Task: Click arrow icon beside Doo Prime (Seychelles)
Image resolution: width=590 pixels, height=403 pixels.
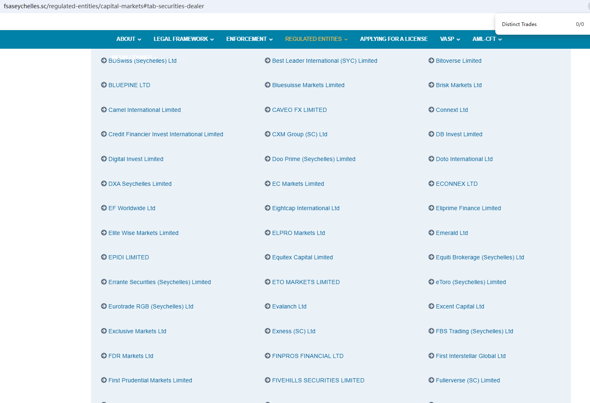Action: 268,159
